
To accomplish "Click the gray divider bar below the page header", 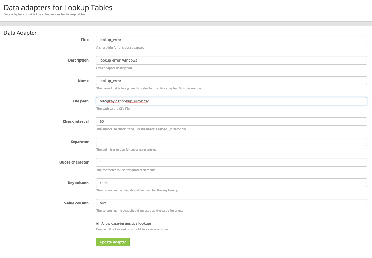I will coord(186,22).
